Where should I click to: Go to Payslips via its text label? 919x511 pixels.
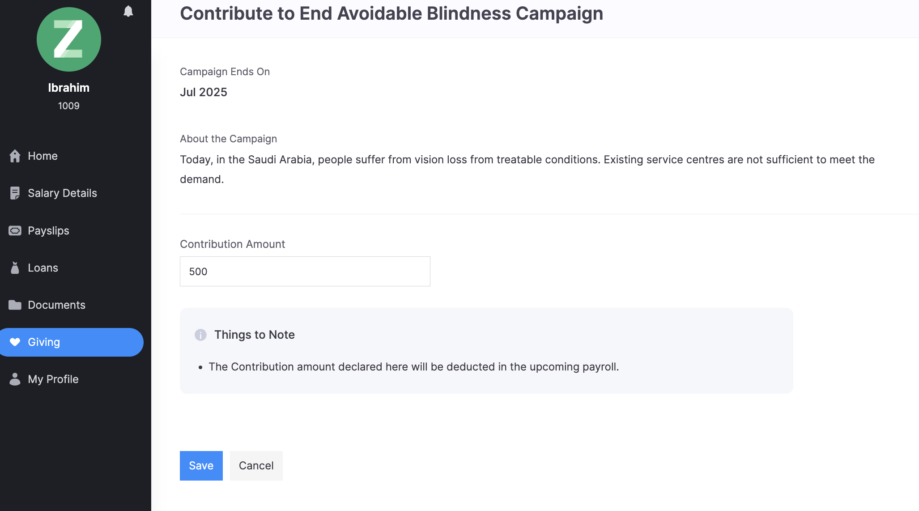[48, 230]
